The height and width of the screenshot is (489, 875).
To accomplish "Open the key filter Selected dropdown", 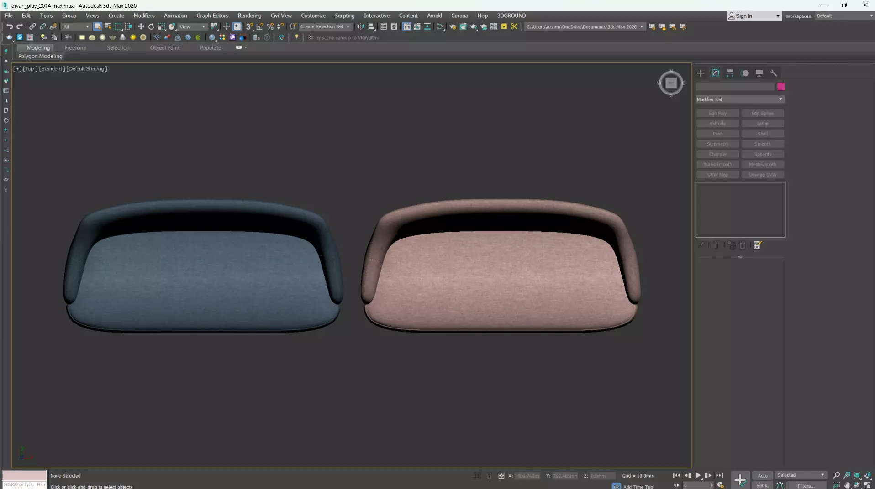I will tap(801, 475).
